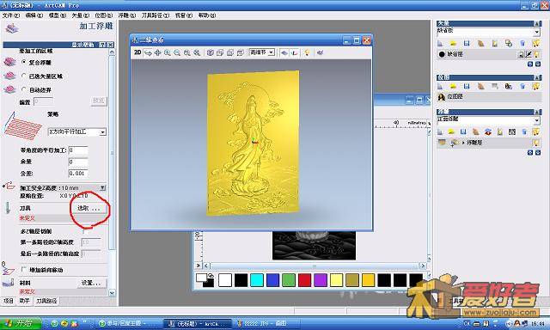Open the Vector menu
The image size is (550, 330).
click(80, 15)
